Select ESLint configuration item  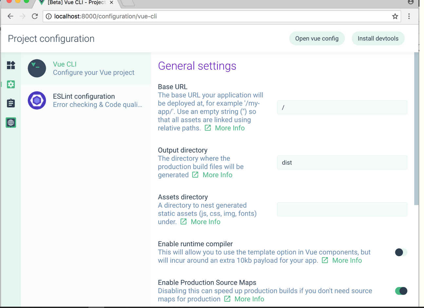pyautogui.click(x=86, y=100)
